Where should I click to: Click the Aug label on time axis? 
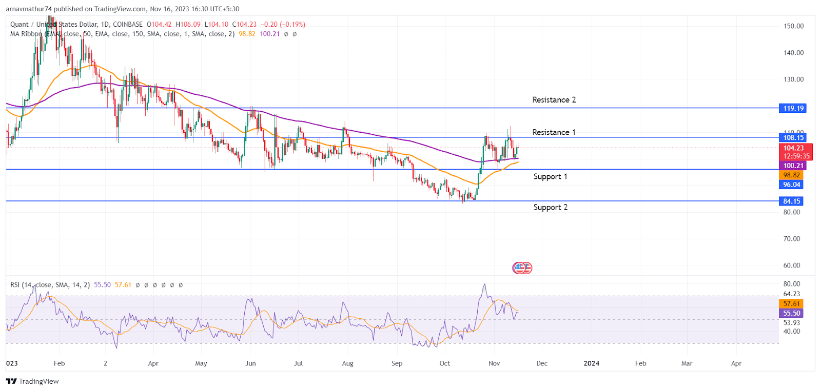click(x=347, y=363)
